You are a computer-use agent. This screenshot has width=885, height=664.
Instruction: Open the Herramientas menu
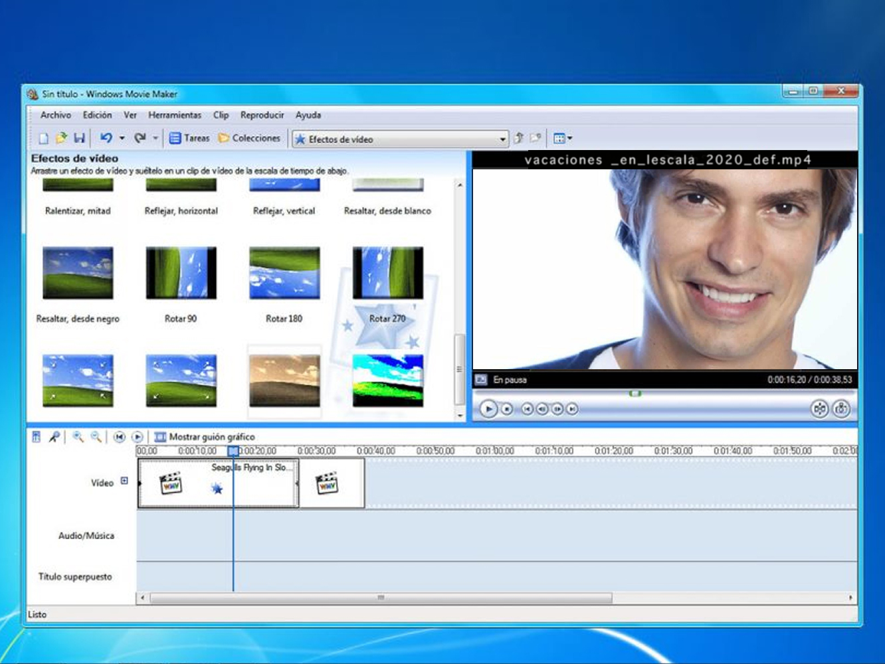[x=175, y=115]
